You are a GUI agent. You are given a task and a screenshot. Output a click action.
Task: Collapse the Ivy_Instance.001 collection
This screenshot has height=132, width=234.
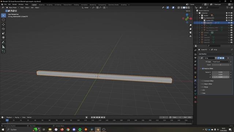(x=200, y=18)
